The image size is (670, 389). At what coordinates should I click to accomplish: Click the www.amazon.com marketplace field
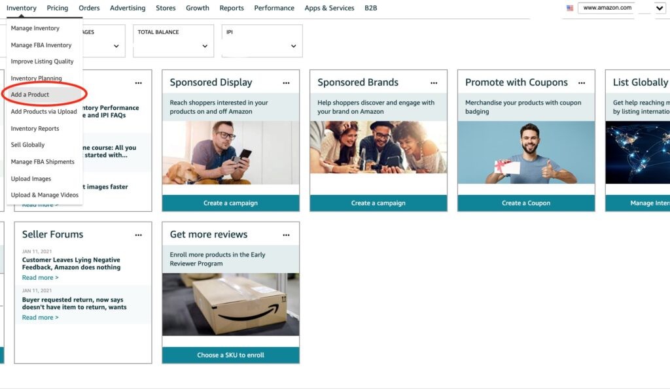click(606, 8)
